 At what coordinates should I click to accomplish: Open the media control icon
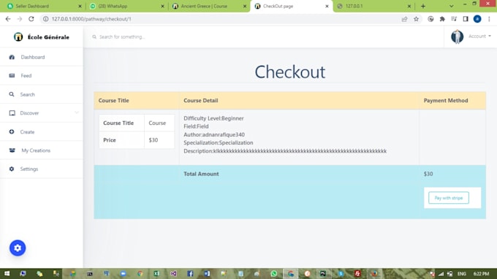pos(454,19)
